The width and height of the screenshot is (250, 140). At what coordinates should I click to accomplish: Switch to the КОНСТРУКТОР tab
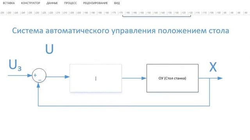30,3
